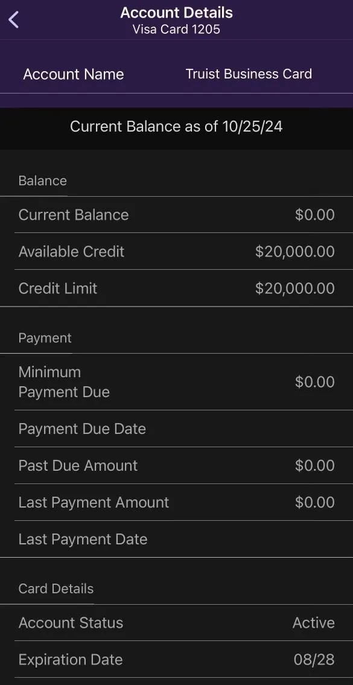Select the Minimum Payment Due row
Image resolution: width=353 pixels, height=685 pixels.
tap(176, 382)
